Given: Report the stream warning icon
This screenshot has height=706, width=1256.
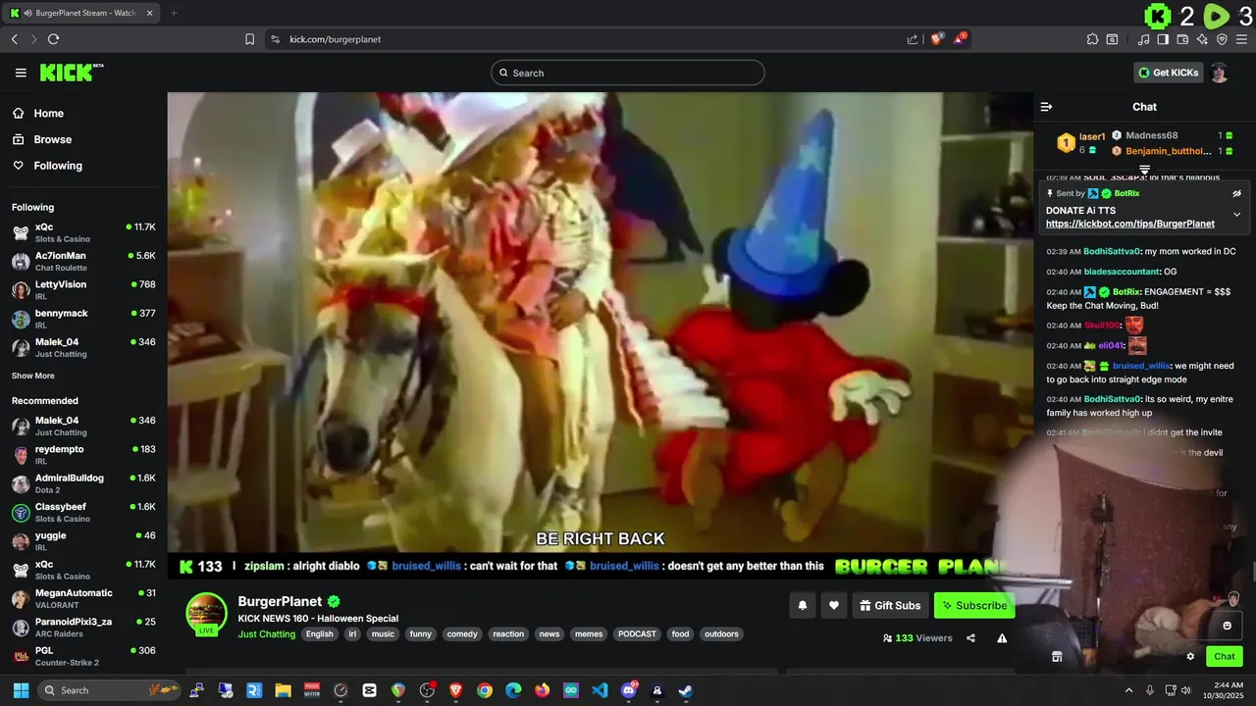Looking at the screenshot, I should (x=1002, y=638).
